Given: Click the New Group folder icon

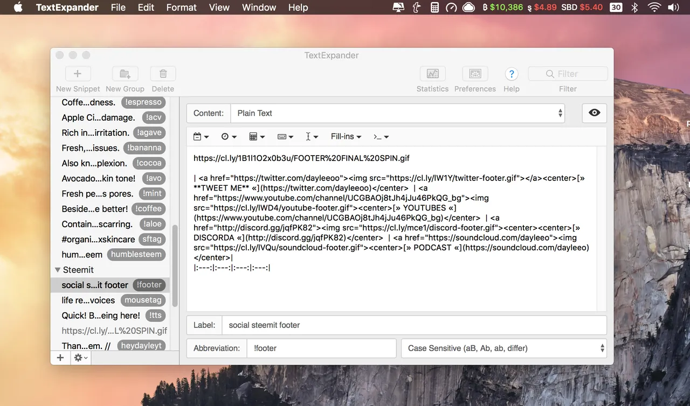Looking at the screenshot, I should tap(125, 74).
